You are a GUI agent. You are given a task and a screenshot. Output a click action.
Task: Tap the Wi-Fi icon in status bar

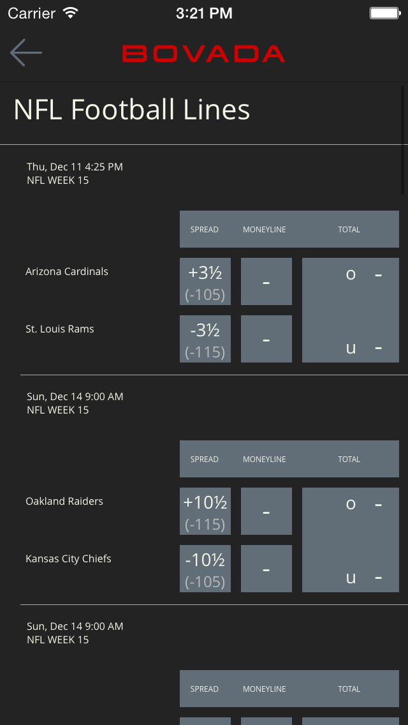click(x=71, y=13)
